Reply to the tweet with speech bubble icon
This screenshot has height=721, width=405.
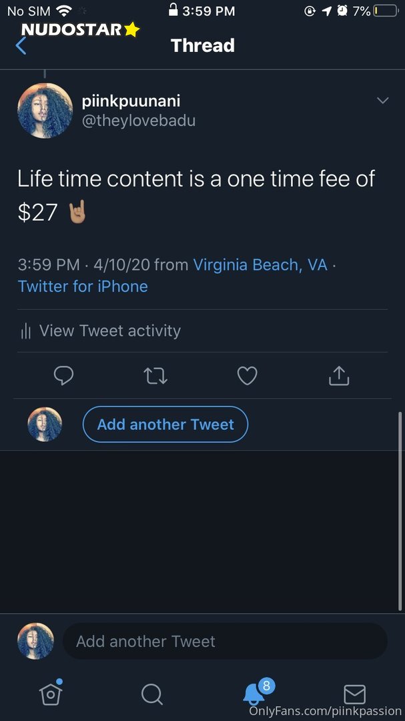63,376
